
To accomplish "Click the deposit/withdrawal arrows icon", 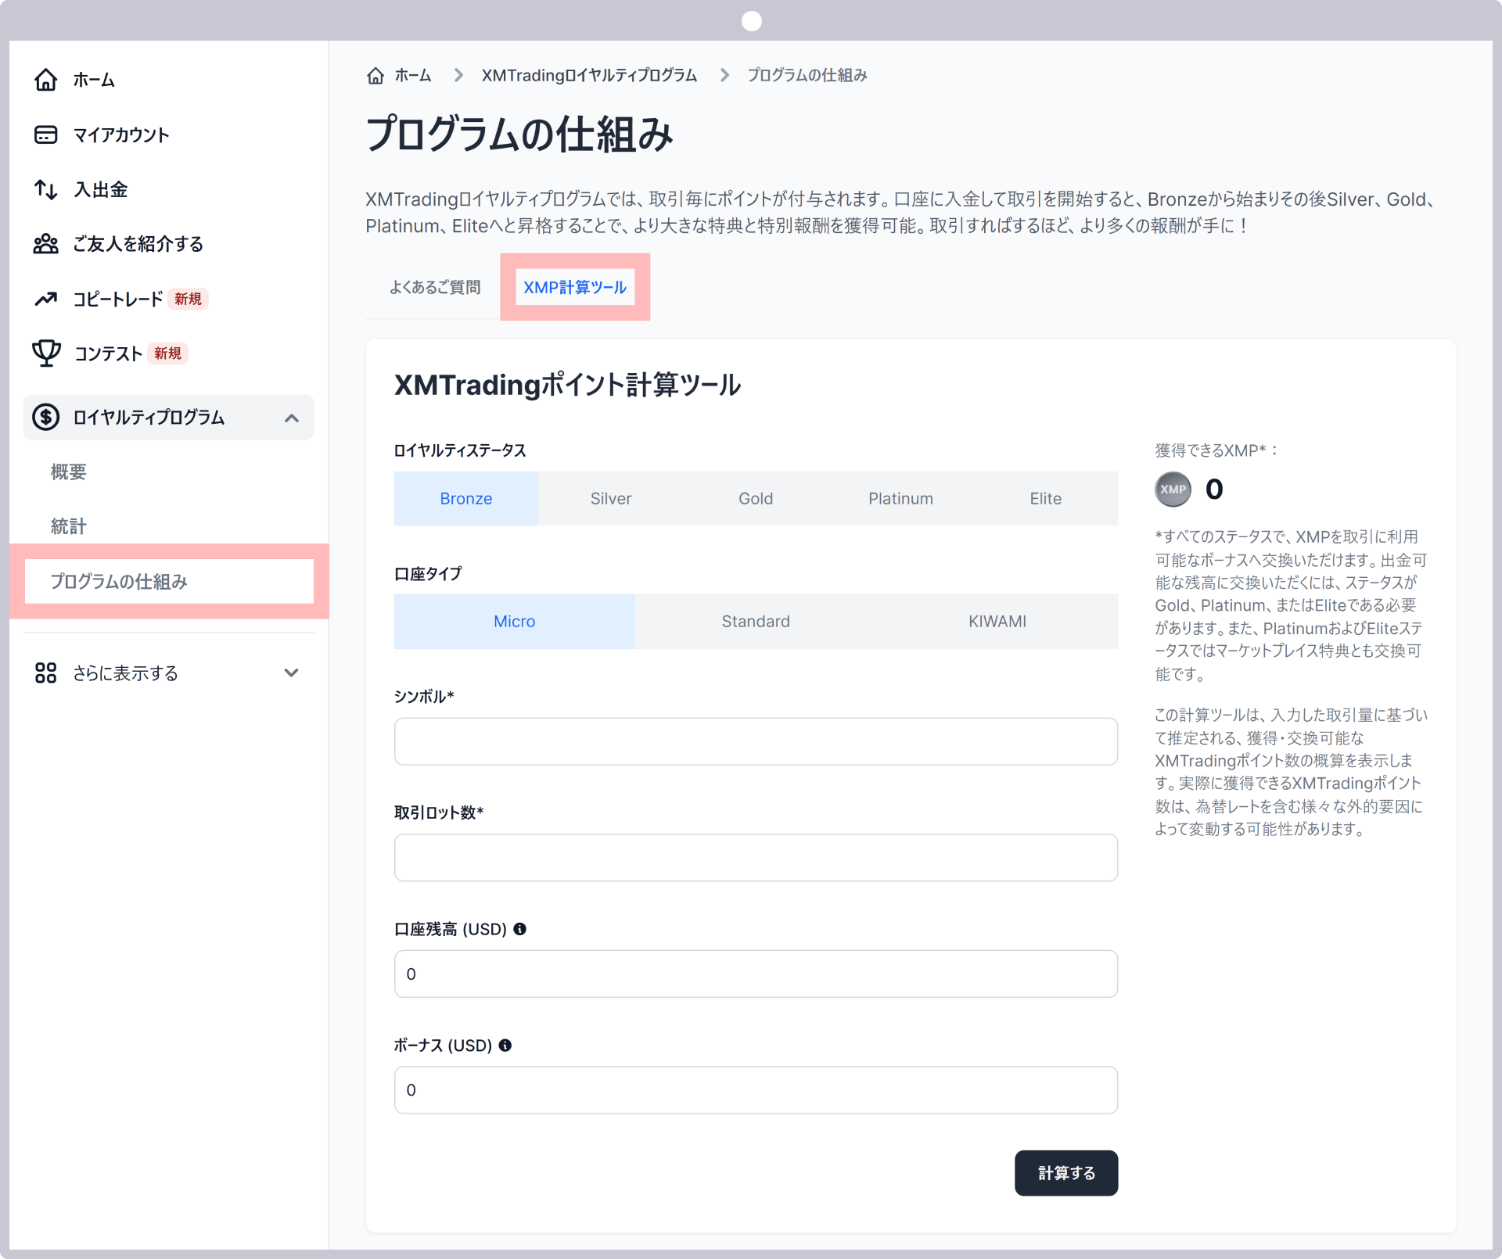I will tap(46, 189).
